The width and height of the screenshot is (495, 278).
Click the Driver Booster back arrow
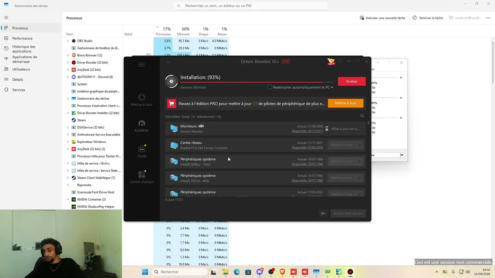click(169, 62)
